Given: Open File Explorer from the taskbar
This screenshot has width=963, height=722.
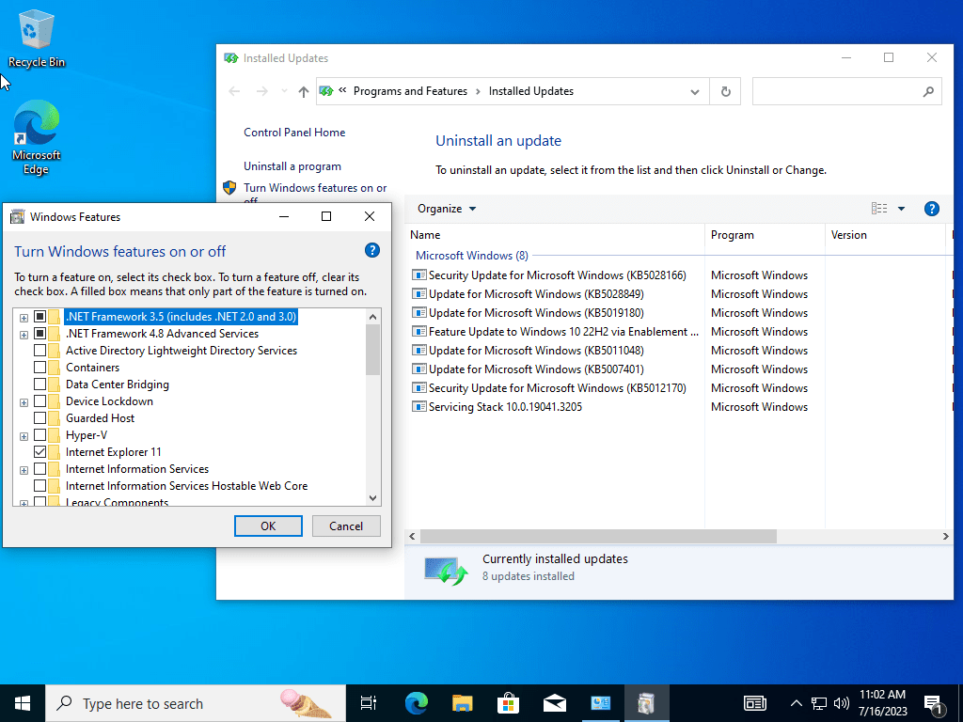Looking at the screenshot, I should click(x=463, y=703).
